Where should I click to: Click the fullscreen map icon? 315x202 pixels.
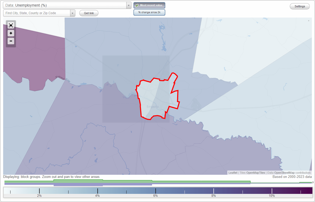pyautogui.click(x=11, y=25)
